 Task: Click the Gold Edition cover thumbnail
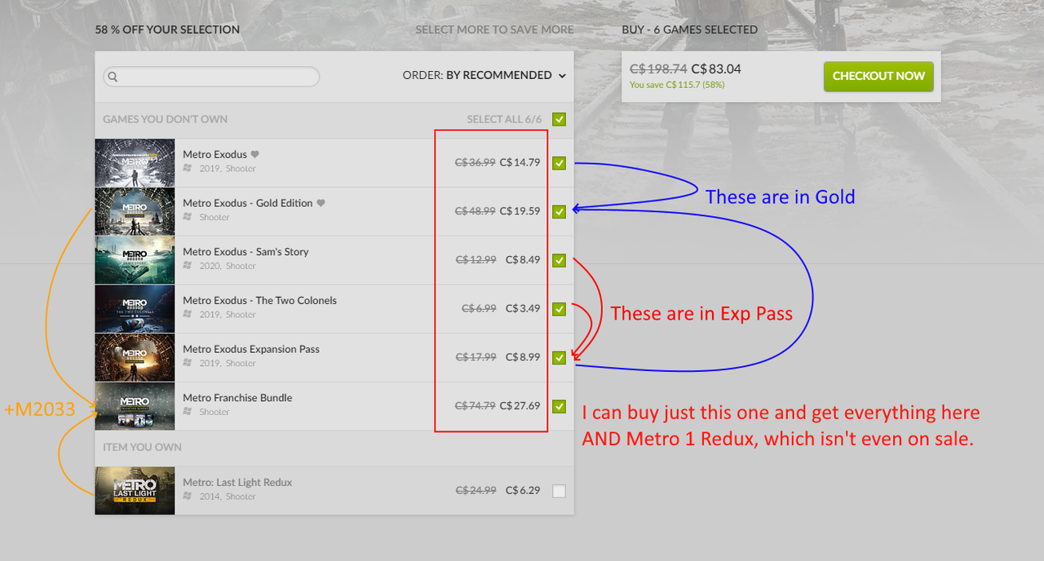[135, 212]
